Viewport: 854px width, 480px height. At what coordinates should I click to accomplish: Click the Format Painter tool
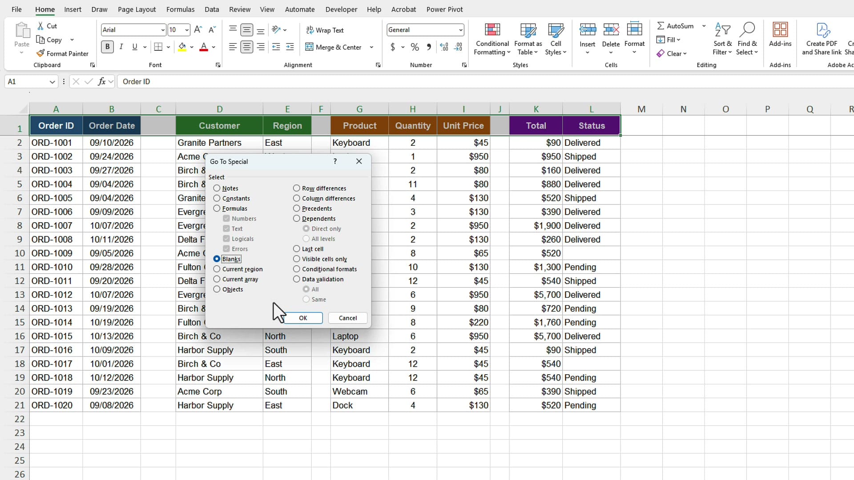[63, 53]
